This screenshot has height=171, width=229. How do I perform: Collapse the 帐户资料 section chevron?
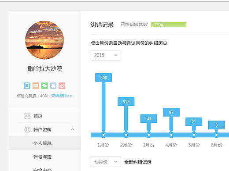click(73, 129)
